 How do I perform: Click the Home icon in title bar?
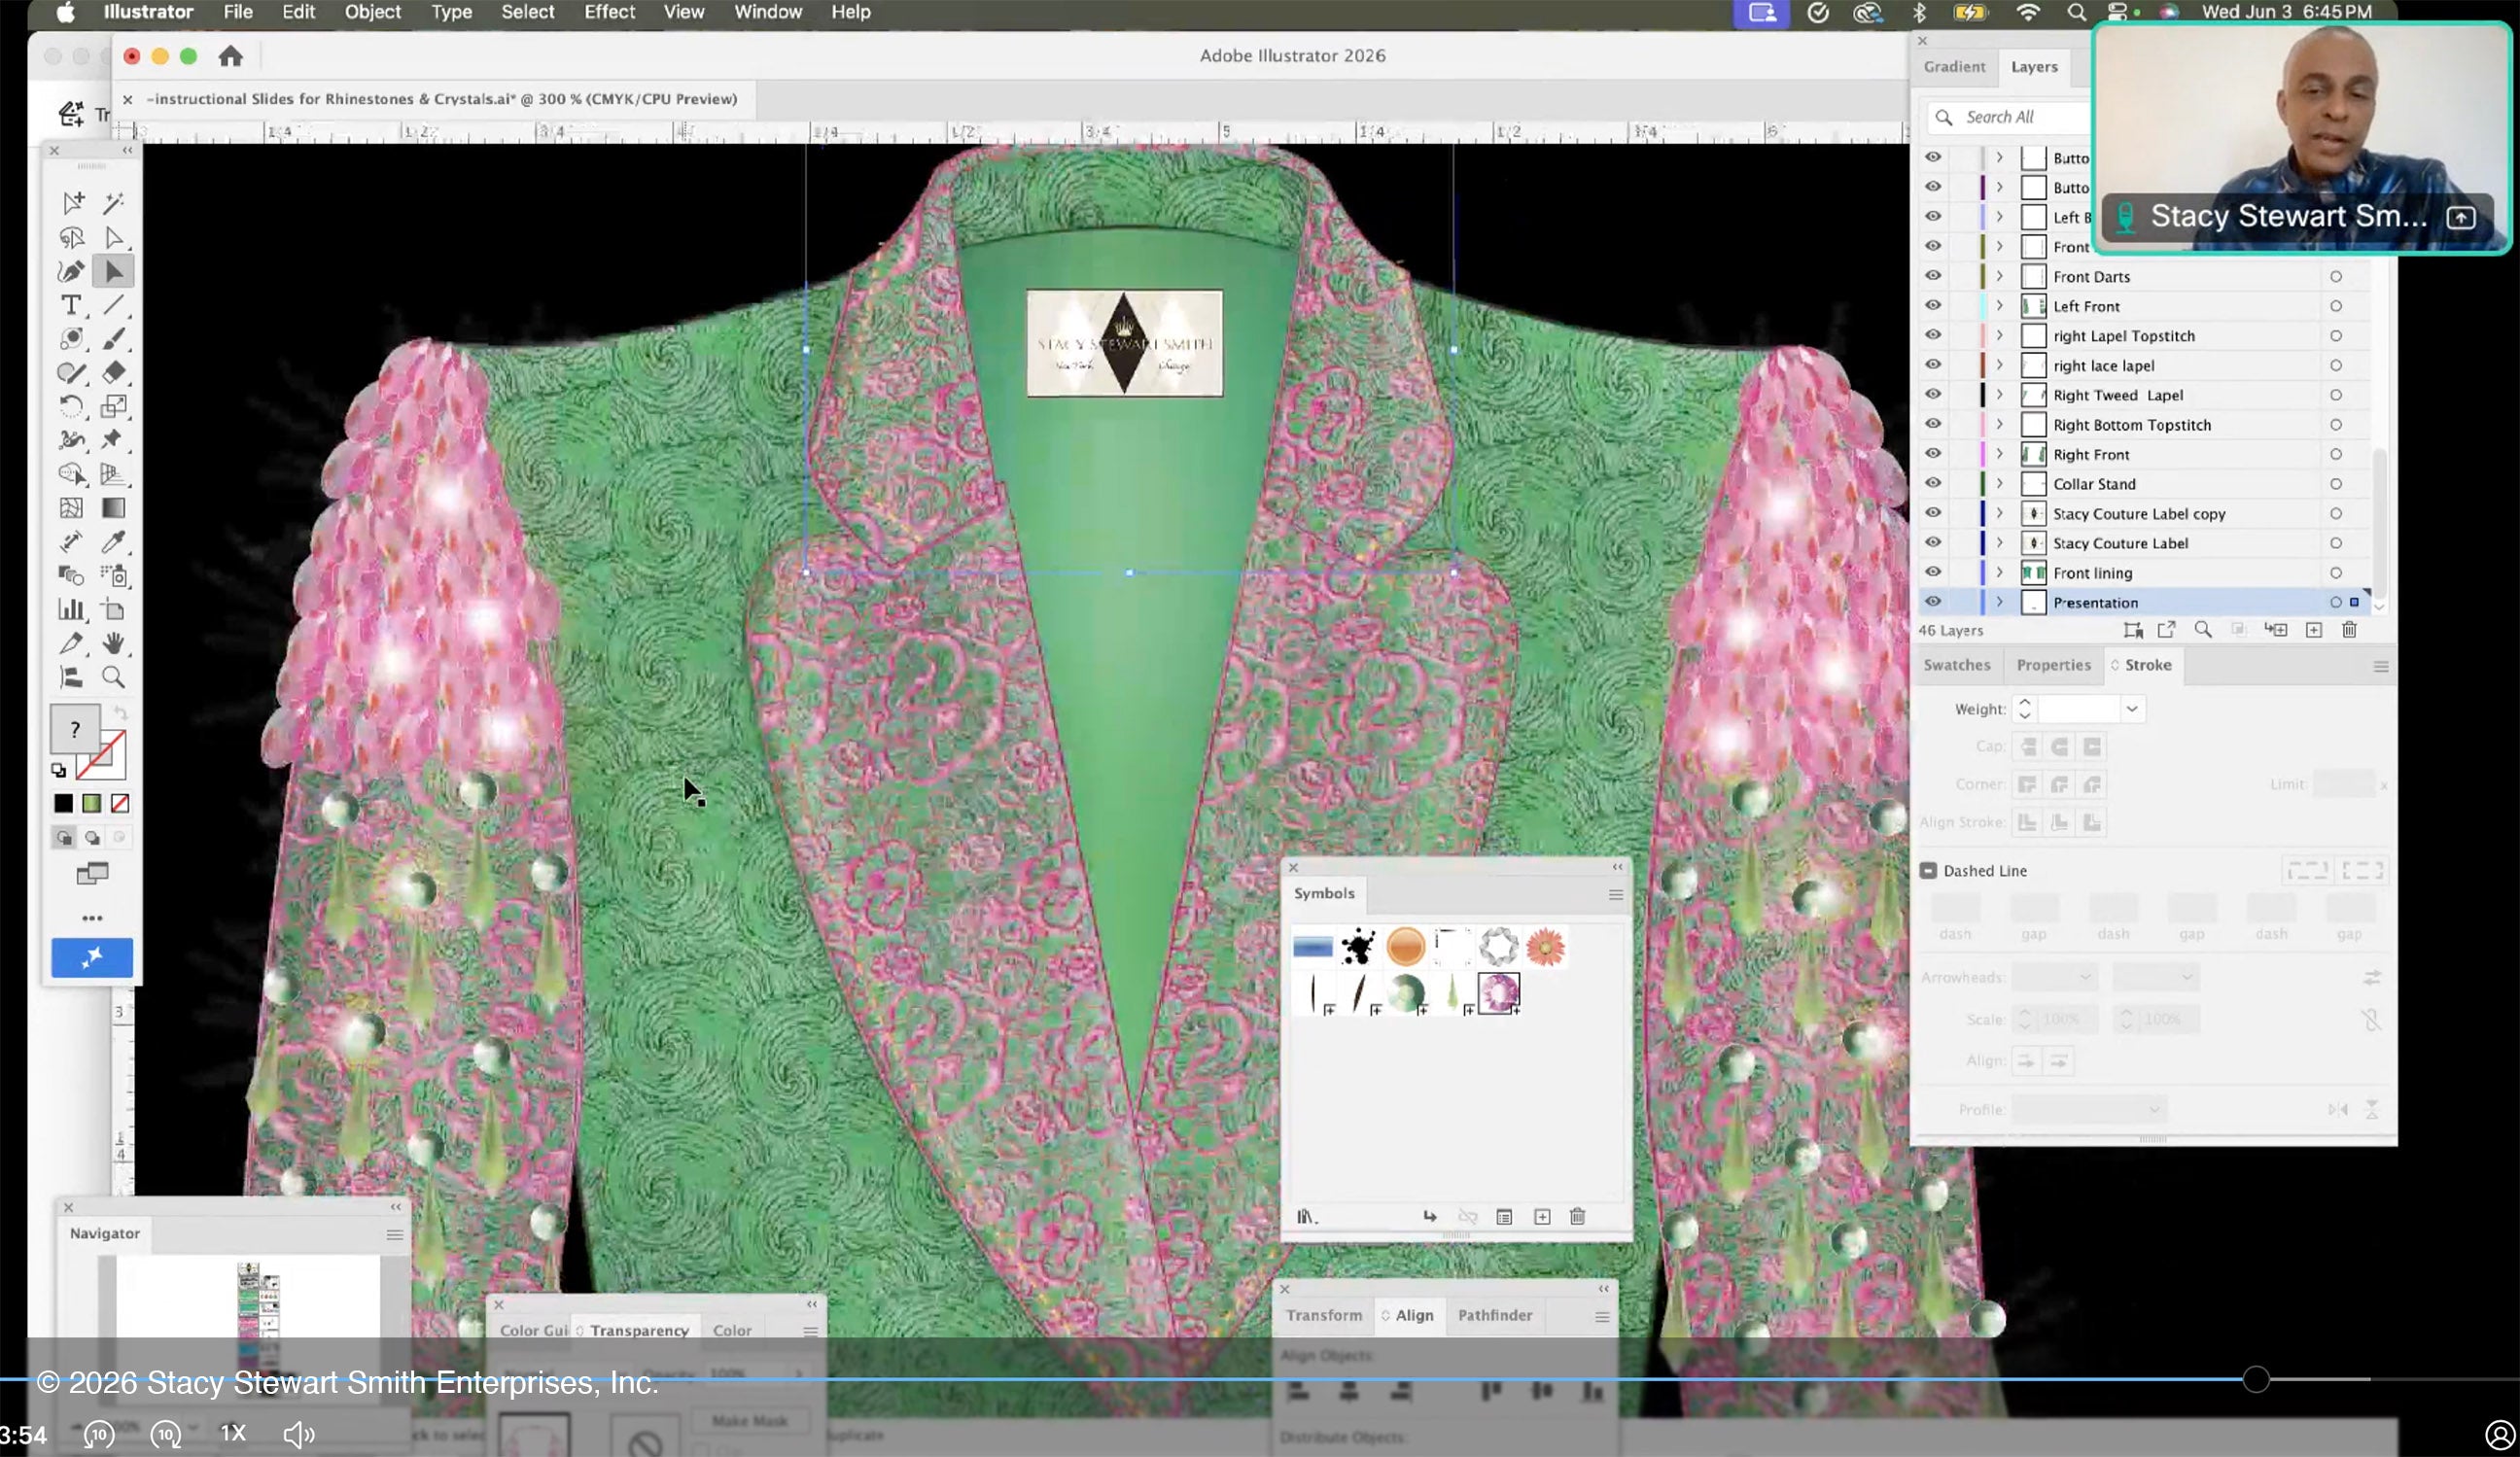(x=231, y=56)
